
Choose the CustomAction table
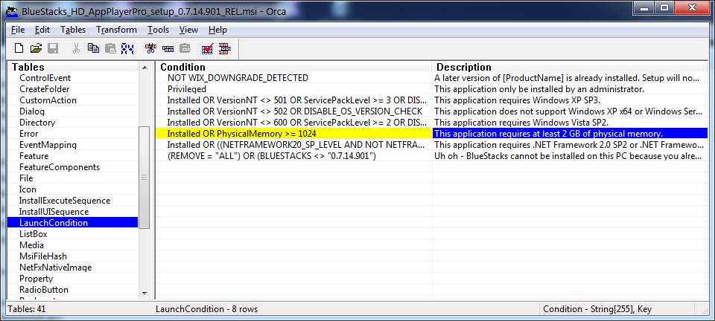coord(48,100)
